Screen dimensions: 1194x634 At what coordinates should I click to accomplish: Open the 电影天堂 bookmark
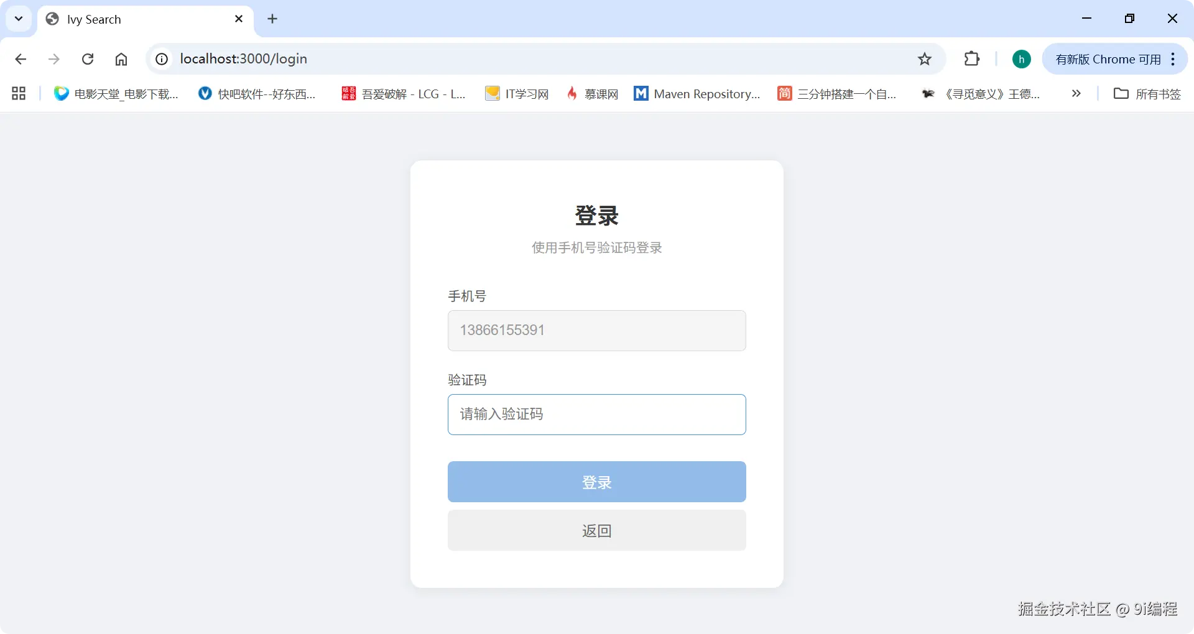(x=116, y=94)
